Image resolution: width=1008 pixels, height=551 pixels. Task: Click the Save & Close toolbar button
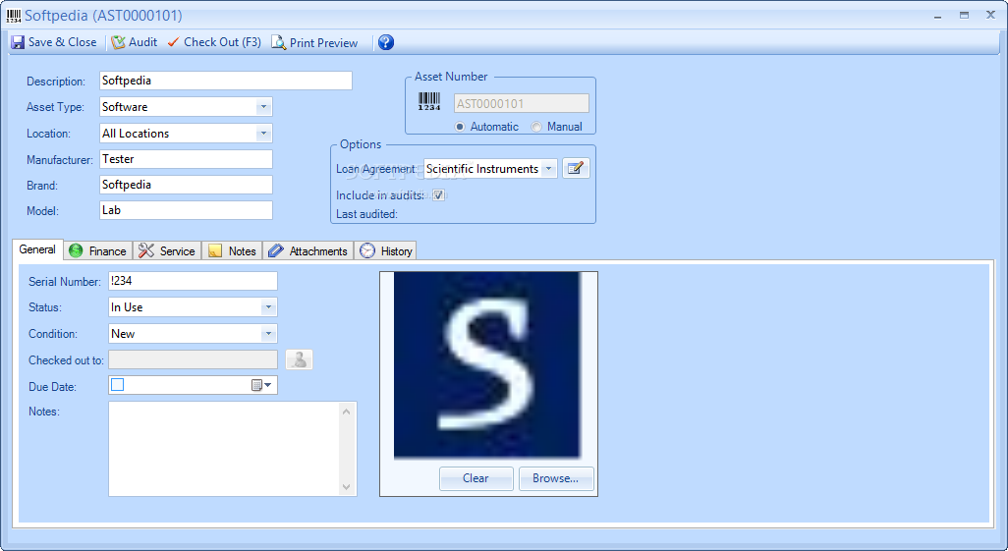coord(54,42)
